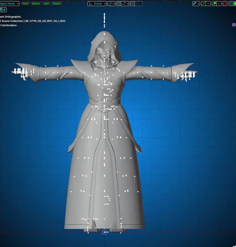Toggle X-ray mode

click(x=225, y=4)
